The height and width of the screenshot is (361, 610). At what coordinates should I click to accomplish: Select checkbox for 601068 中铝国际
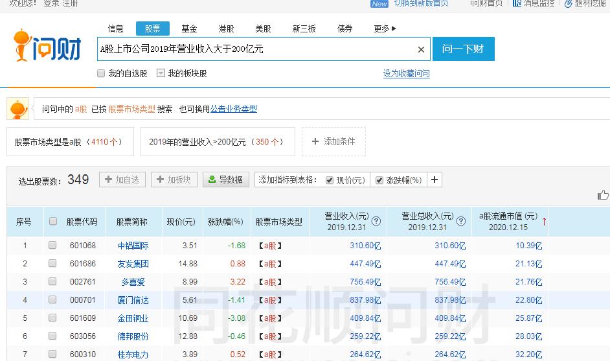point(52,245)
